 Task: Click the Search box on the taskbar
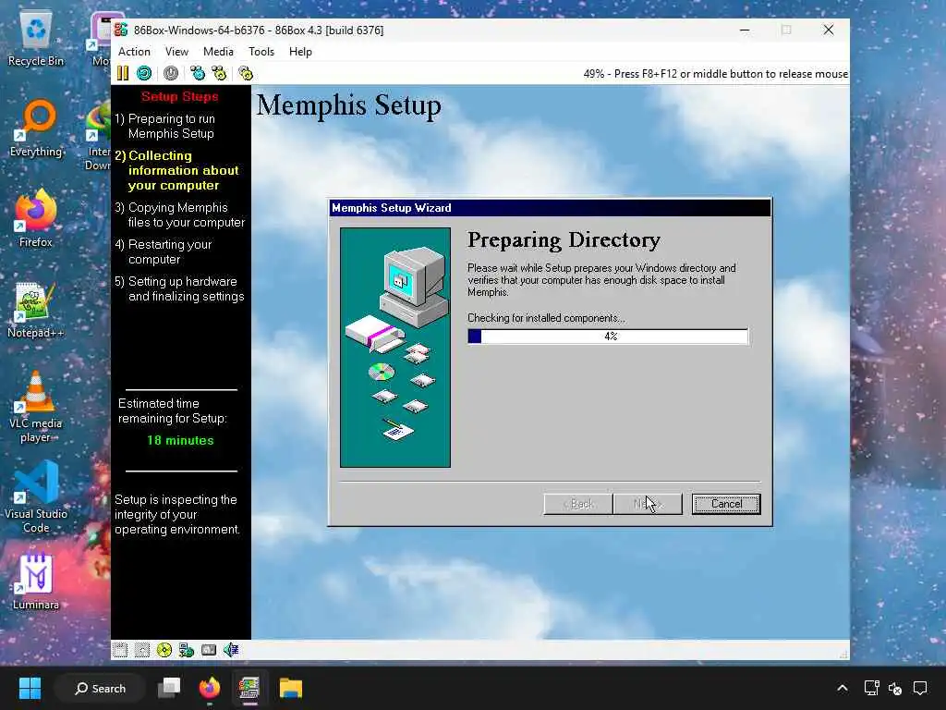(100, 688)
